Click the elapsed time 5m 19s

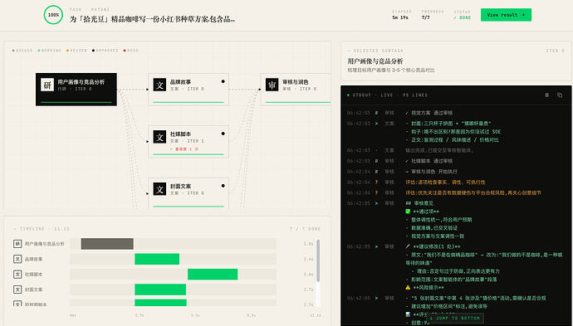pos(400,17)
